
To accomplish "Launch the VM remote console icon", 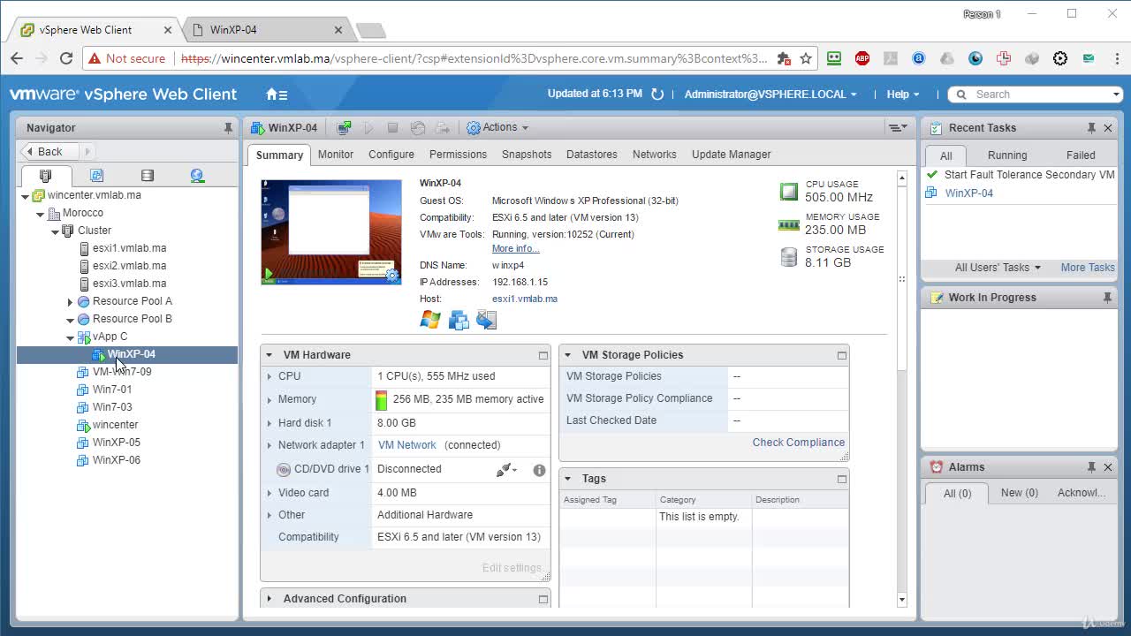I will click(x=345, y=128).
